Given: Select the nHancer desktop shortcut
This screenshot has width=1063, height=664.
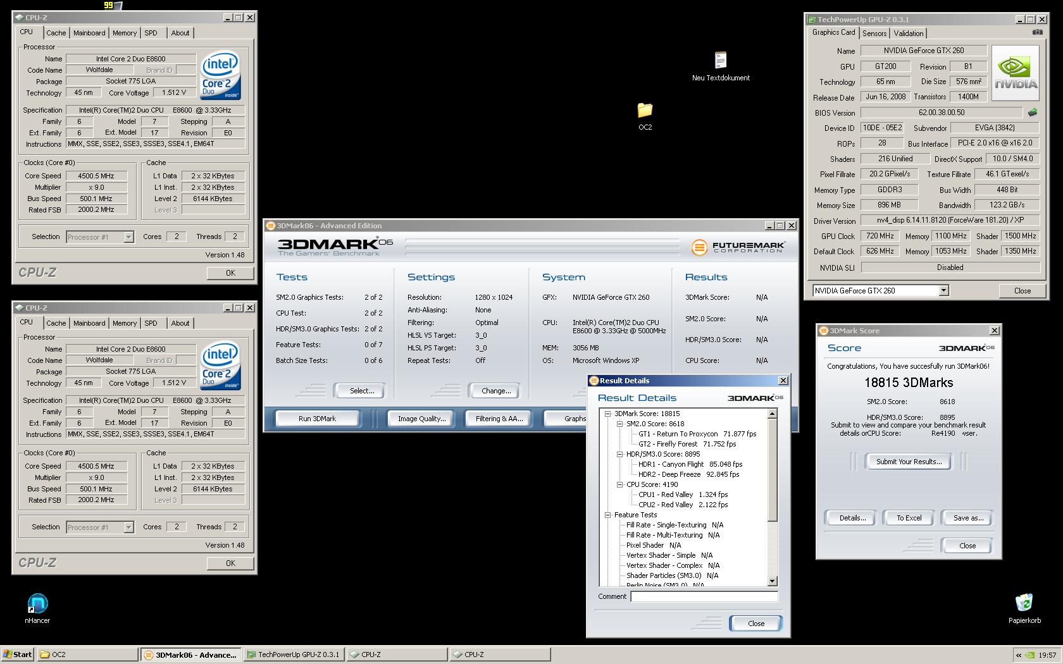Looking at the screenshot, I should coord(37,609).
